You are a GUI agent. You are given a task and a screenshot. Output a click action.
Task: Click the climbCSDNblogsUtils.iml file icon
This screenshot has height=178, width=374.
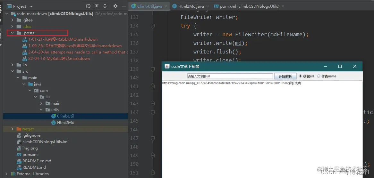coord(19,142)
